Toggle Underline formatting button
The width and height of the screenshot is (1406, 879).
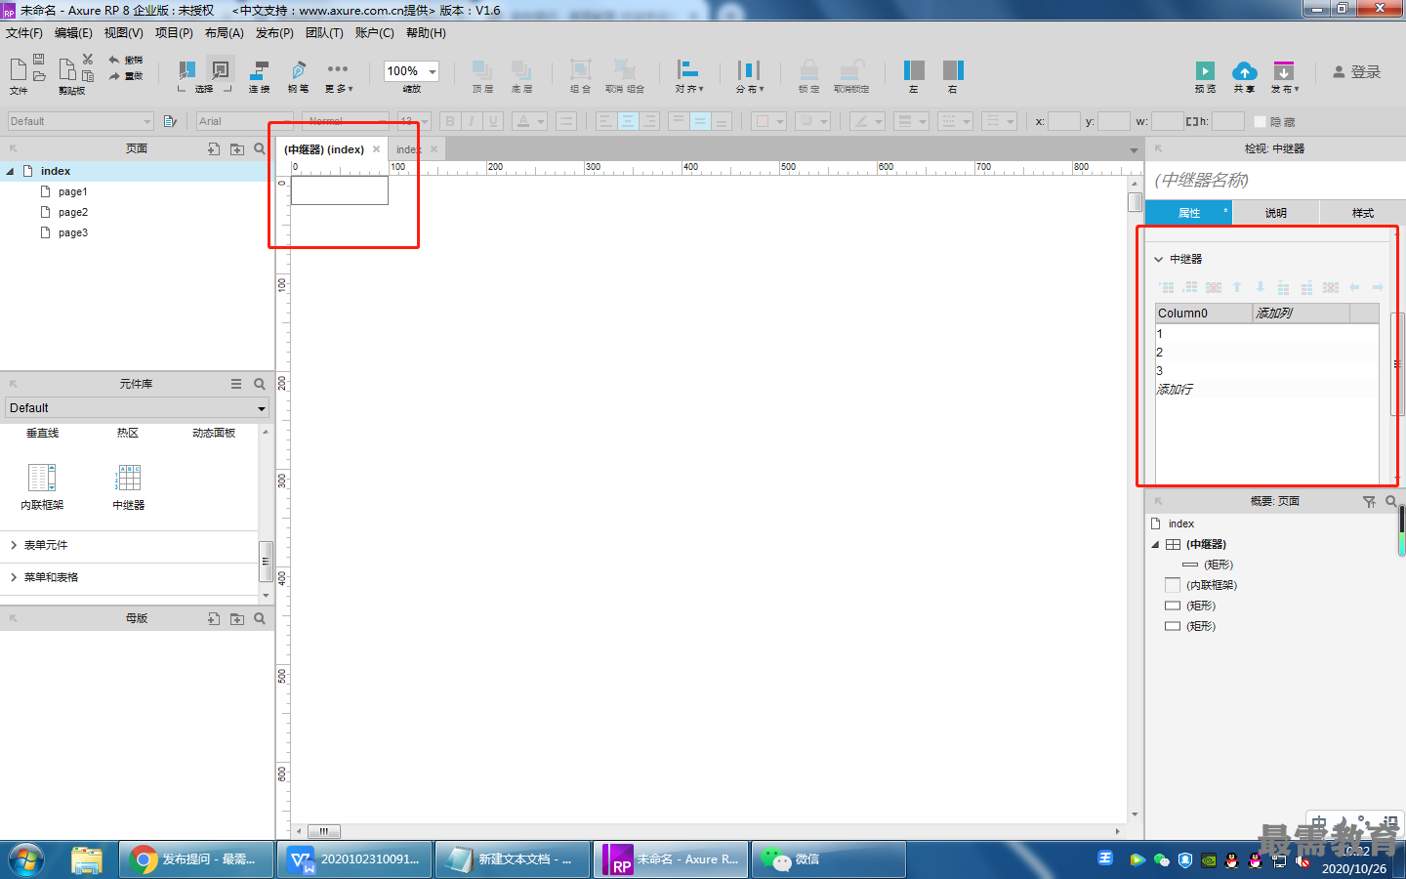[493, 121]
